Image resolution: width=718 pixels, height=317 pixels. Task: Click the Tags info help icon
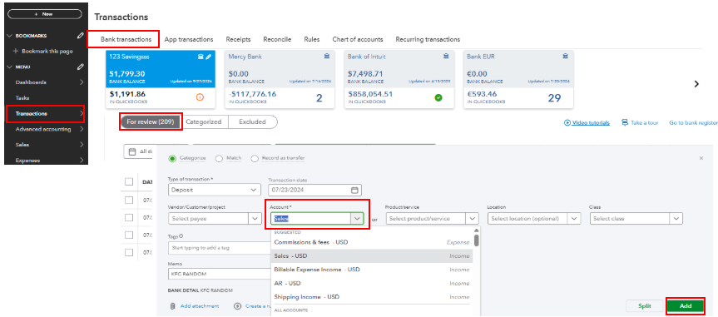coord(181,236)
